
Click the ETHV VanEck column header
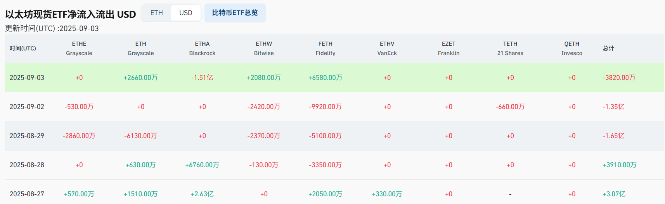[x=387, y=48]
